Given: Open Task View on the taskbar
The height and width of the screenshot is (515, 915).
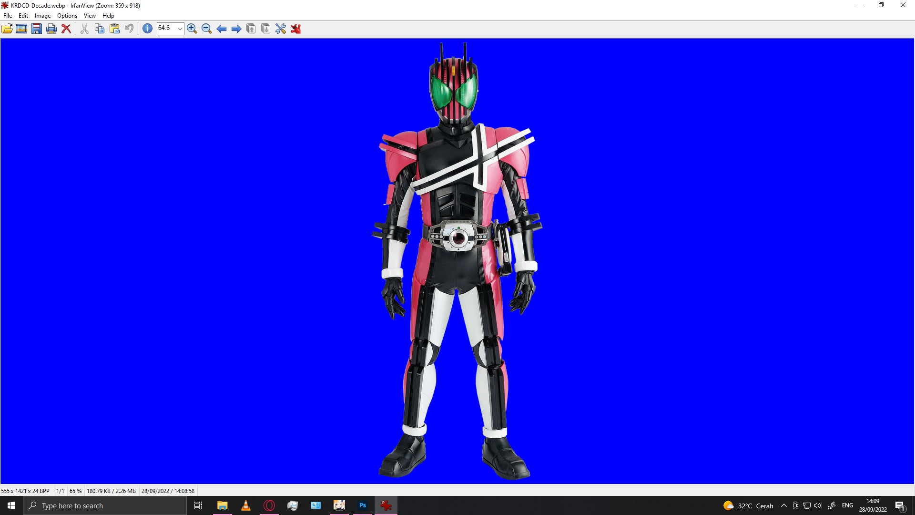Looking at the screenshot, I should [198, 505].
